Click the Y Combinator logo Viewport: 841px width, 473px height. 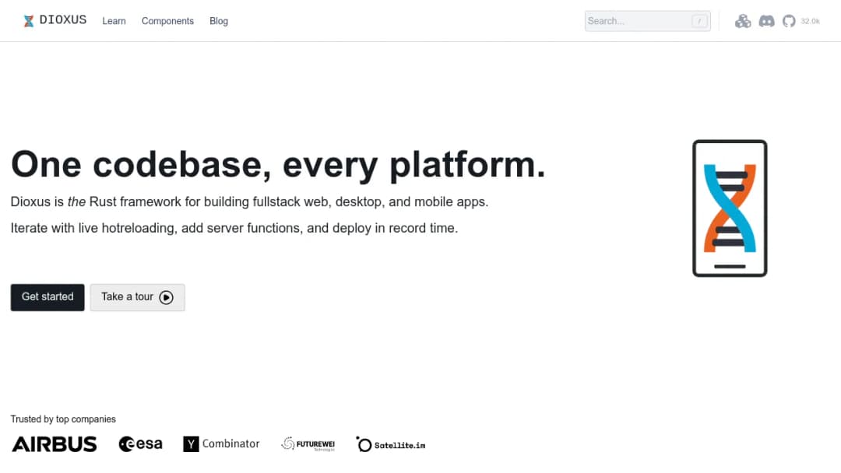point(221,444)
